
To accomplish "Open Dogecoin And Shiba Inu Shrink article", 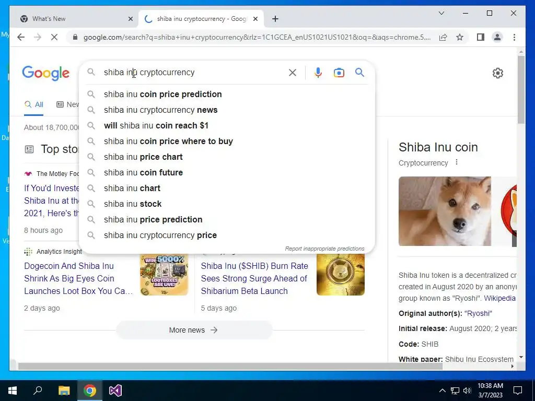I will pos(78,278).
